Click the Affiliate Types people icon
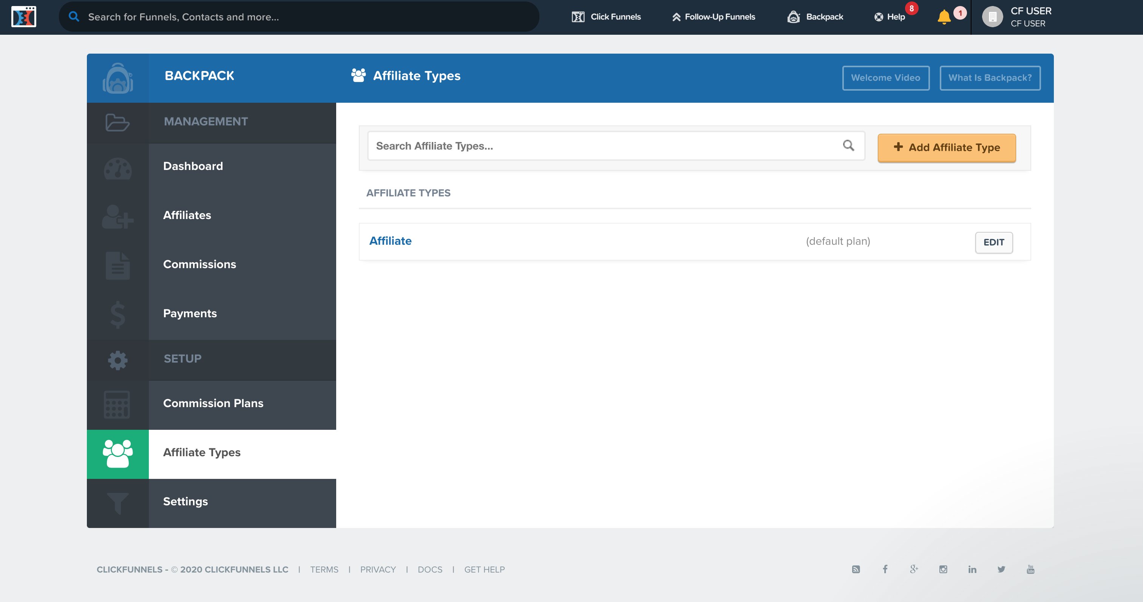 pos(117,453)
